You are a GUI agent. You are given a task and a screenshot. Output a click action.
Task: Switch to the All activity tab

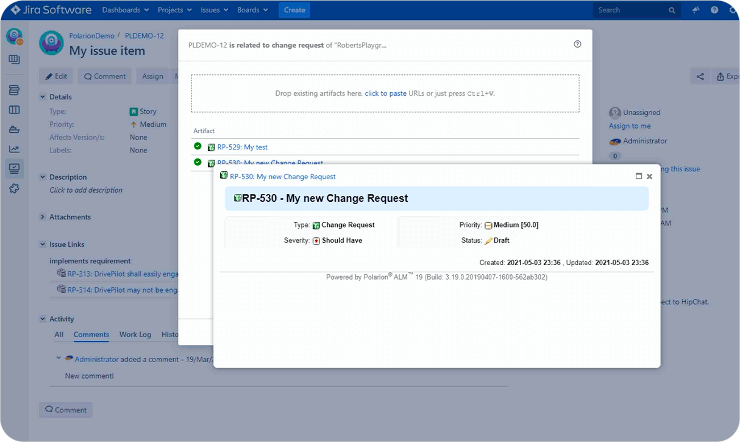(x=59, y=335)
